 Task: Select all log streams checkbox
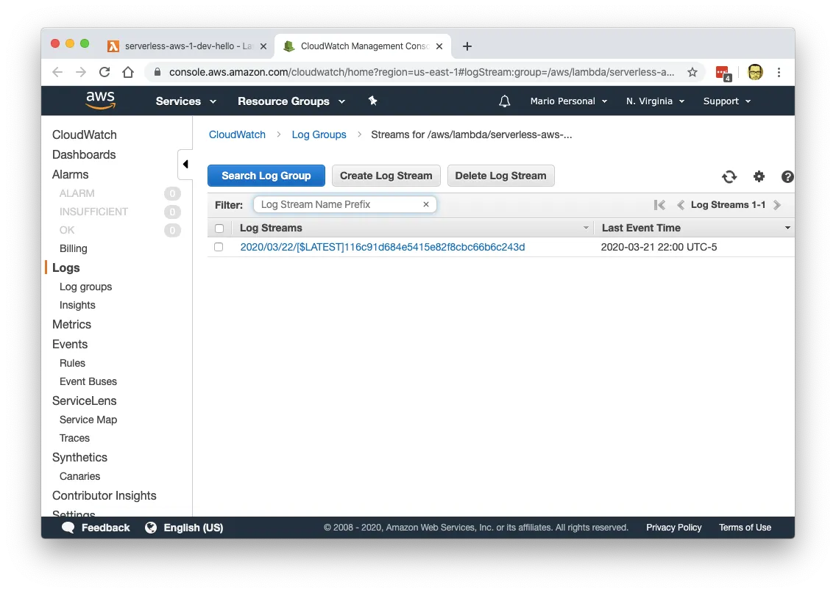pos(219,229)
